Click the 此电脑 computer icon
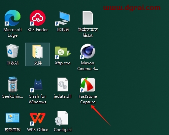Image resolution: width=169 pixels, height=135 pixels. point(62,18)
